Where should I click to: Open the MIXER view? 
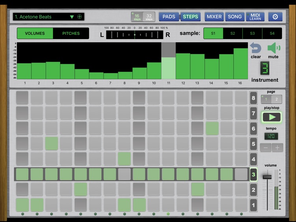point(214,17)
